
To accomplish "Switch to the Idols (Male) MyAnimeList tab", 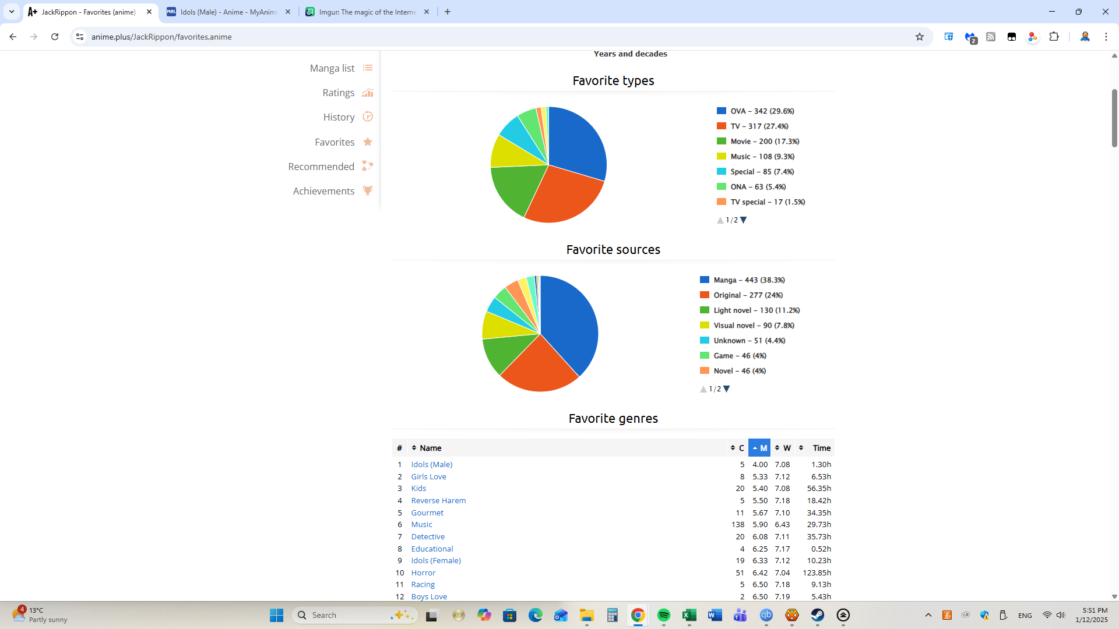I will (228, 12).
